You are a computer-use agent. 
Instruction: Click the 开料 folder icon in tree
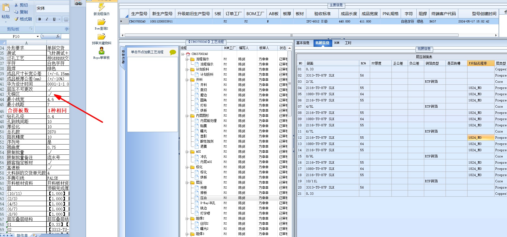tap(192, 80)
